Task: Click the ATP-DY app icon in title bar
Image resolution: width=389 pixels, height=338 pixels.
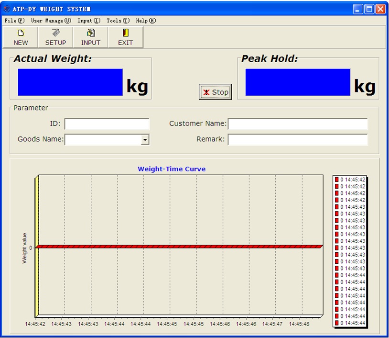Action: [7, 9]
